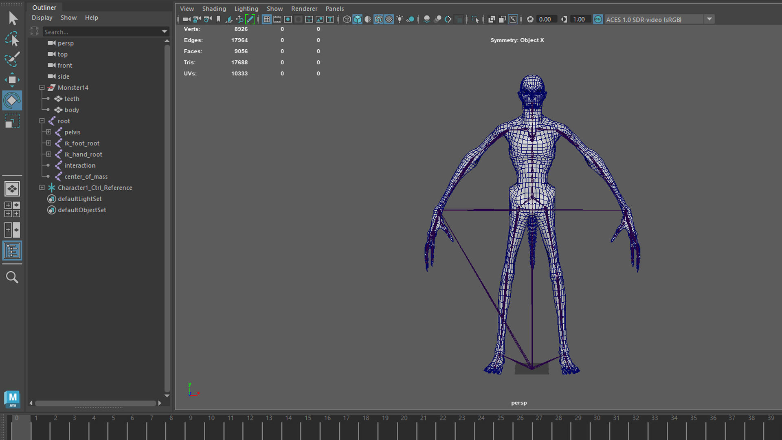Activate the Move tool
Viewport: 782px width, 440px height.
(x=12, y=80)
